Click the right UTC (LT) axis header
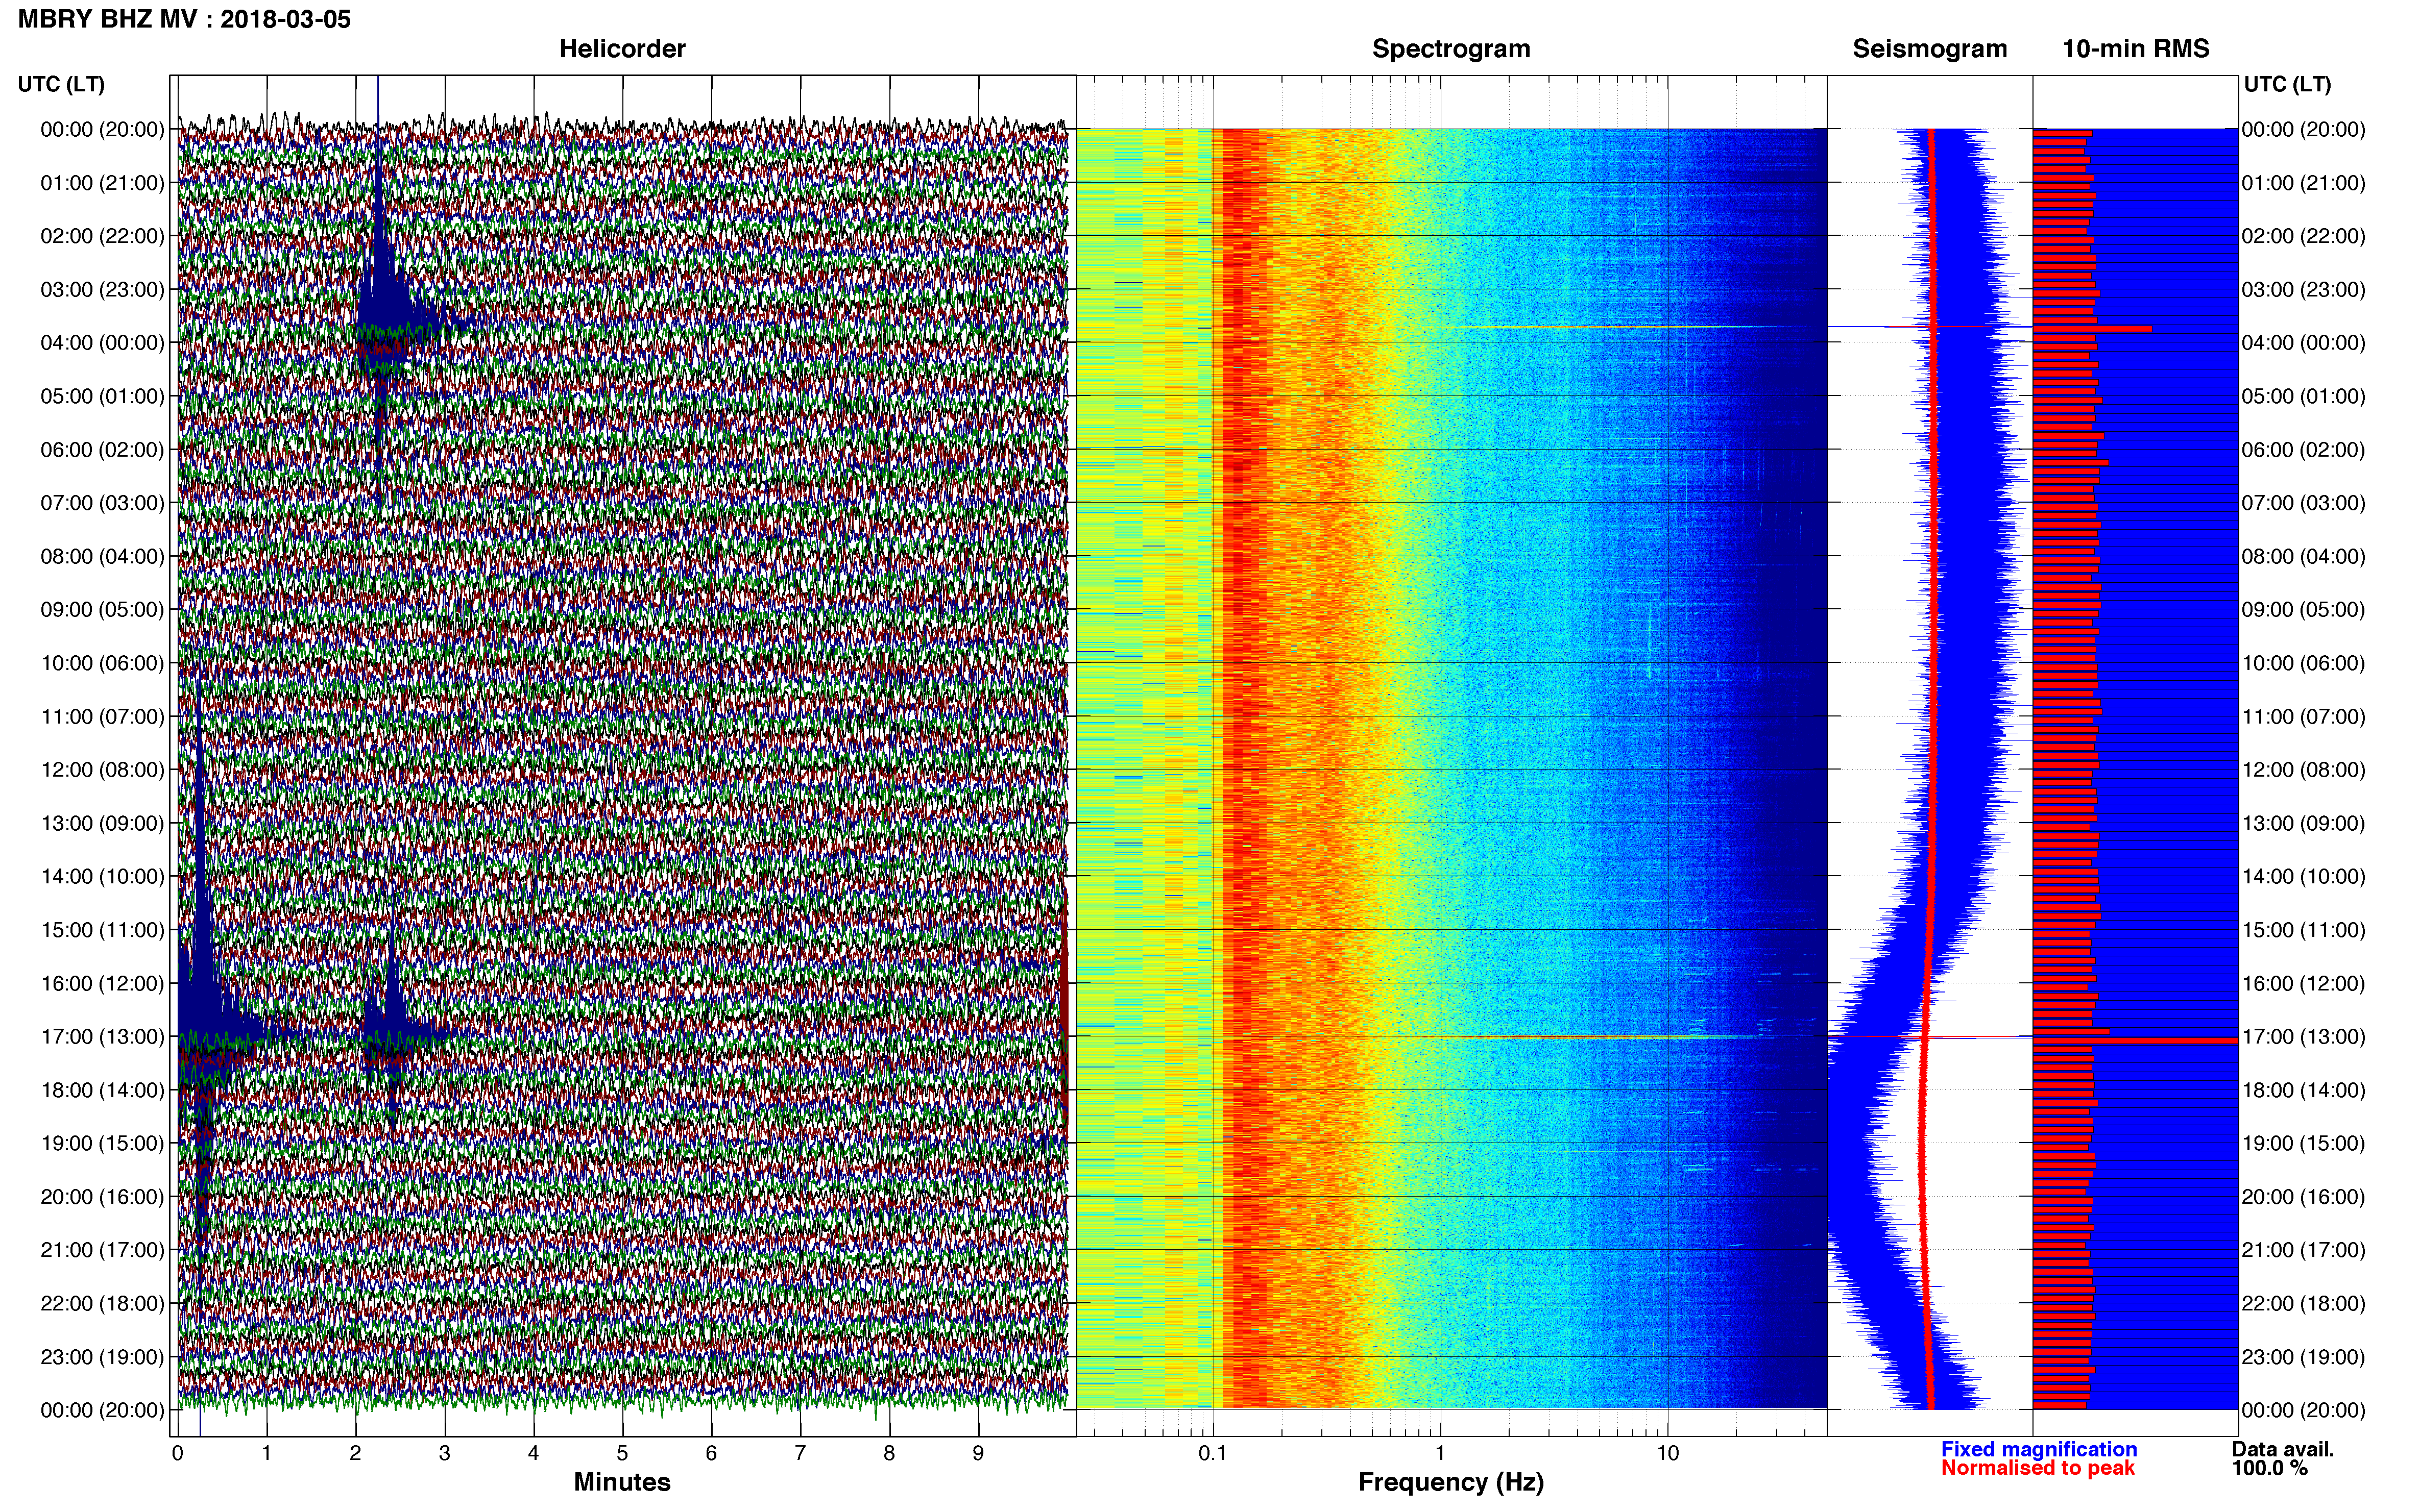 pos(2287,84)
